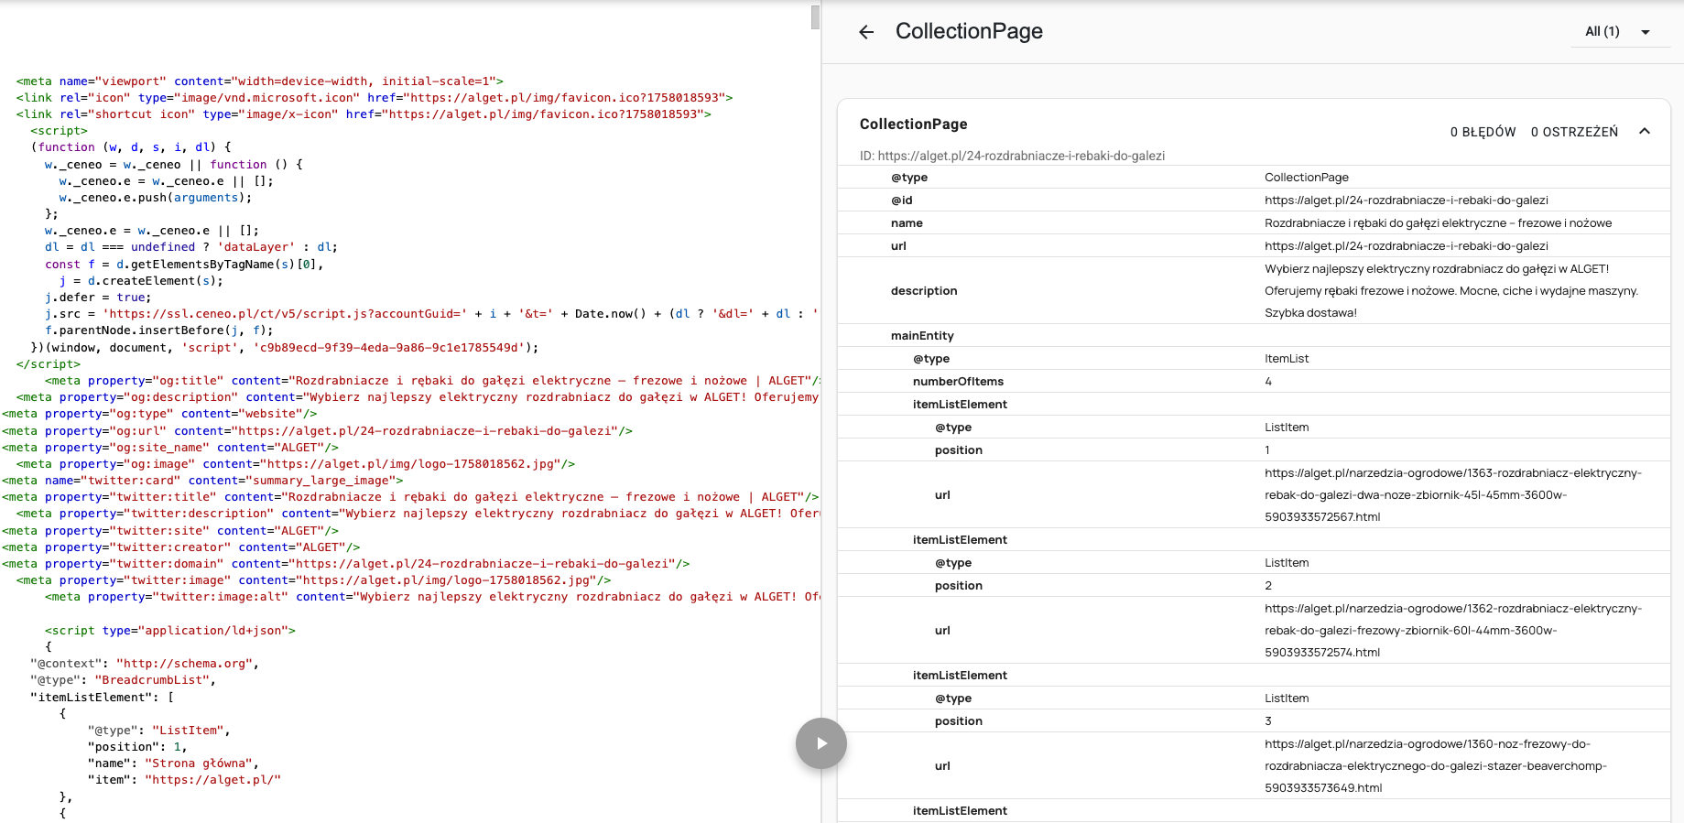Click the og:site_name "ALGET" meta tag line
The height and width of the screenshot is (823, 1684).
tap(170, 448)
